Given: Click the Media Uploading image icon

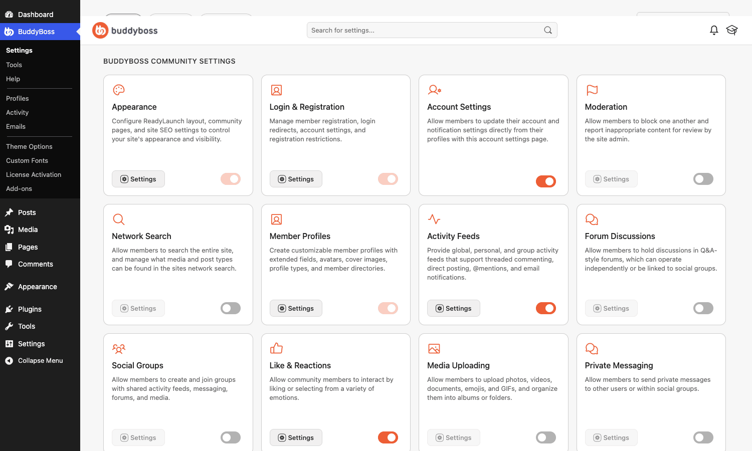Looking at the screenshot, I should click(x=434, y=348).
